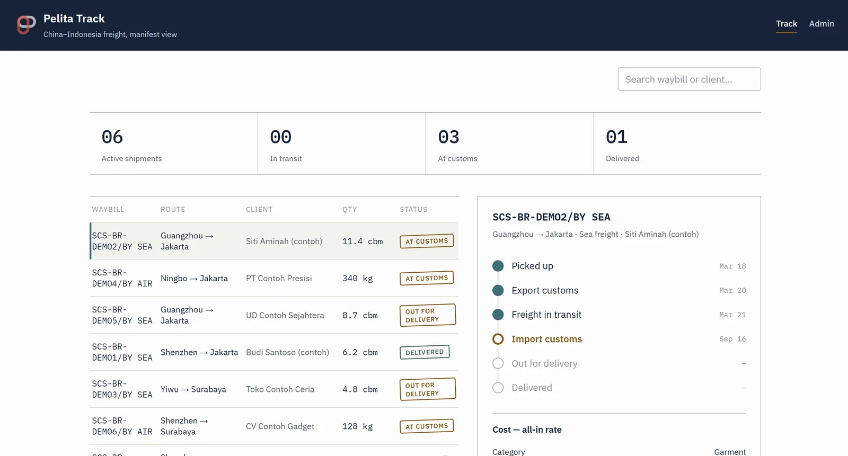The height and width of the screenshot is (456, 848).
Task: Click the QTY column header
Action: [x=349, y=209]
